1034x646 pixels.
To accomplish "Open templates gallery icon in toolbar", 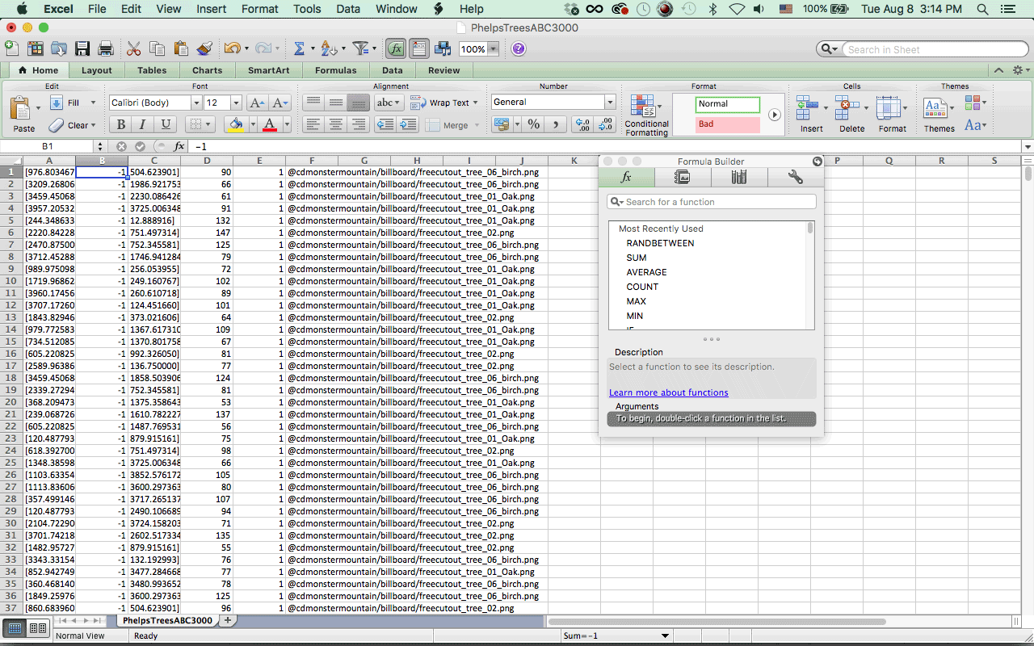I will (36, 48).
